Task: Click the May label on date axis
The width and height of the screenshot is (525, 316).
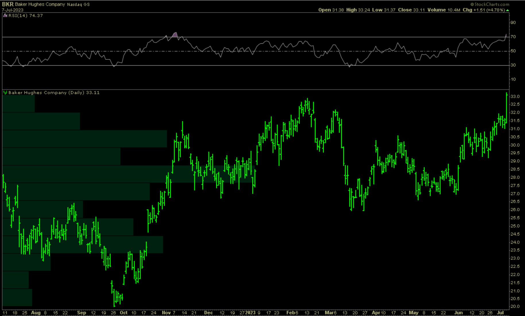Action: pyautogui.click(x=414, y=313)
